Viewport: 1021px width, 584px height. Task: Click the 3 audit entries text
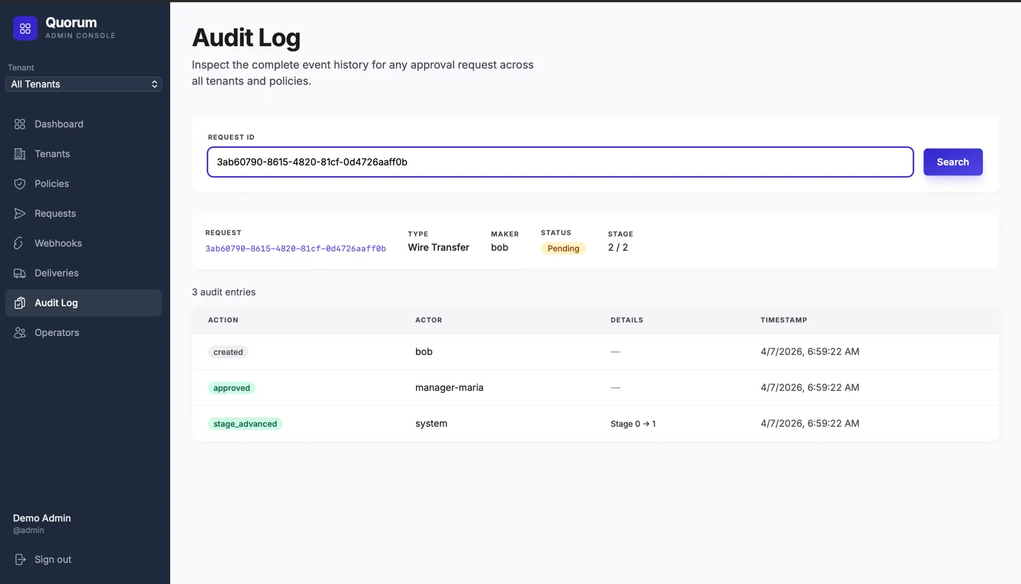(224, 292)
